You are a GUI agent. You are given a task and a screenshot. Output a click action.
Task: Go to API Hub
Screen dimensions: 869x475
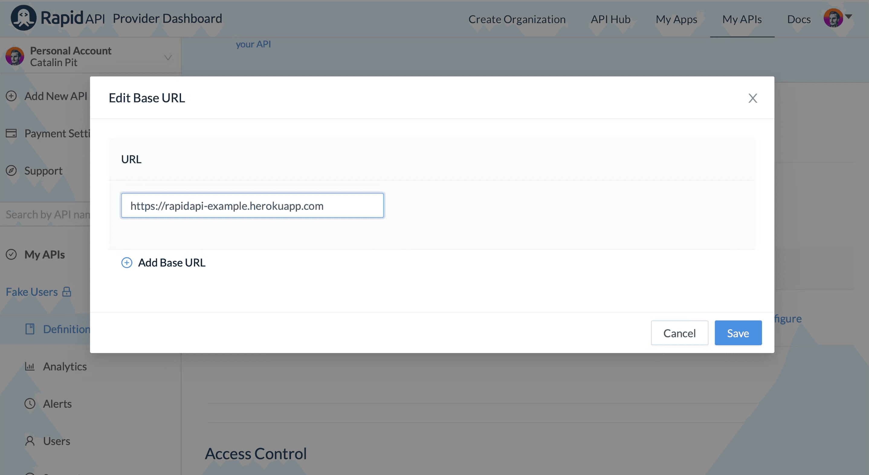(611, 19)
